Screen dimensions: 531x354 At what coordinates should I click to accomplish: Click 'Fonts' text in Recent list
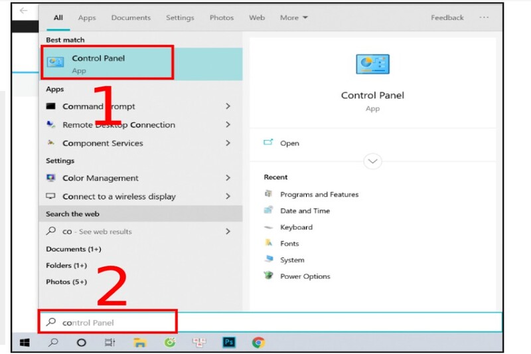click(x=289, y=243)
